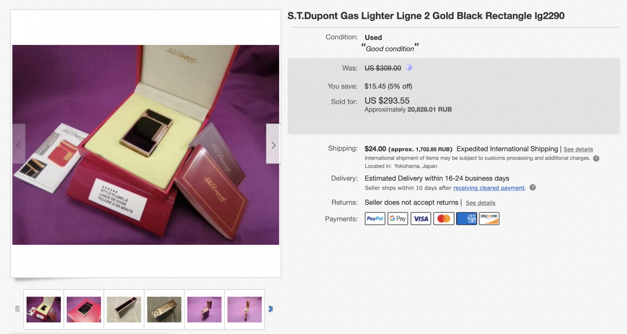The width and height of the screenshot is (627, 334).
Task: Click the customs charges info icon
Action: click(596, 158)
